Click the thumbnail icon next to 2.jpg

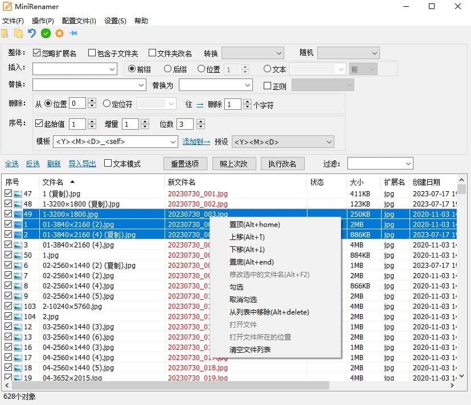17,316
